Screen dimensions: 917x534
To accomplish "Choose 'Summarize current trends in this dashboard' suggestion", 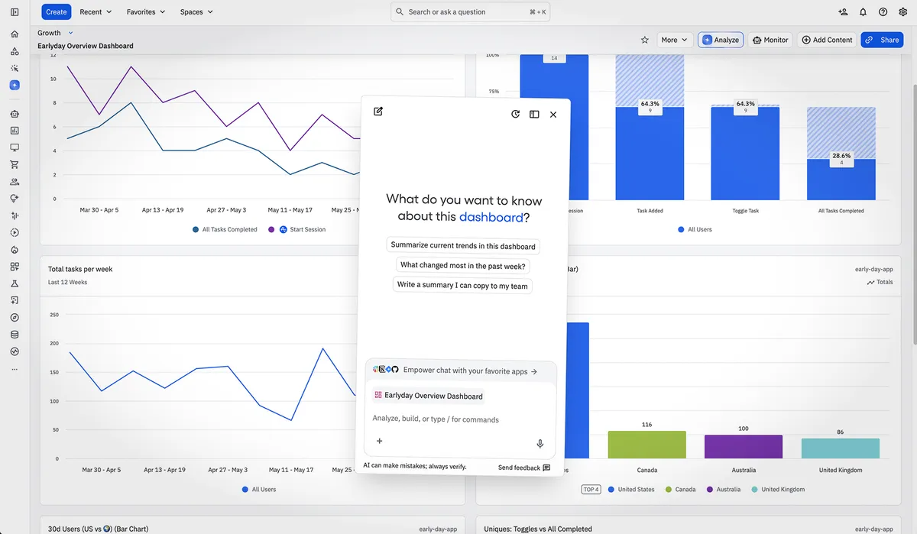I will coord(463,246).
